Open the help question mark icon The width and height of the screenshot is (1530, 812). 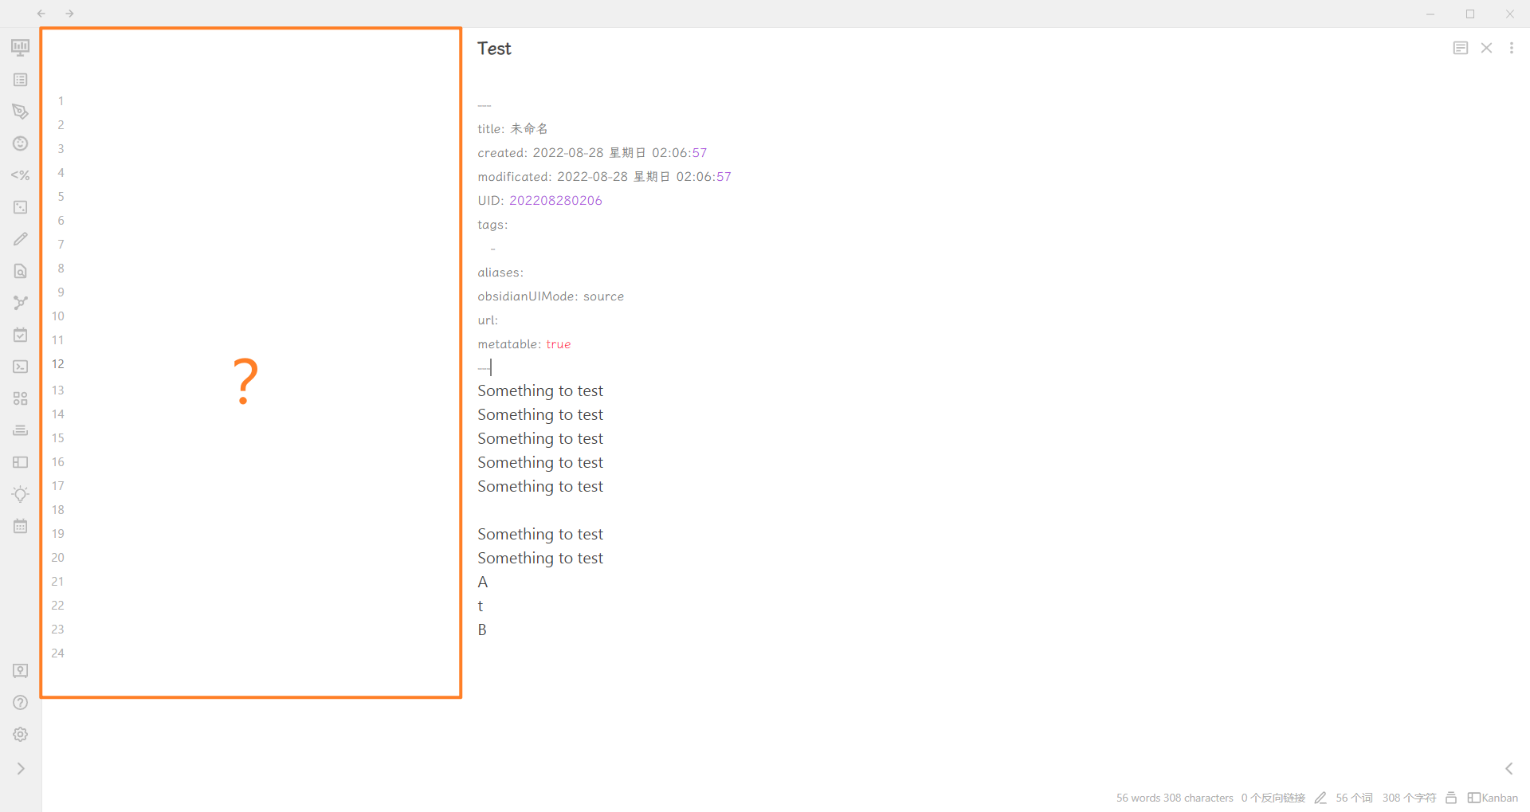[20, 702]
